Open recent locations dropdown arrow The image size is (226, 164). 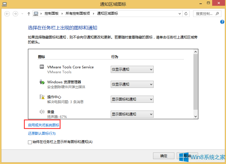[x=22, y=14]
